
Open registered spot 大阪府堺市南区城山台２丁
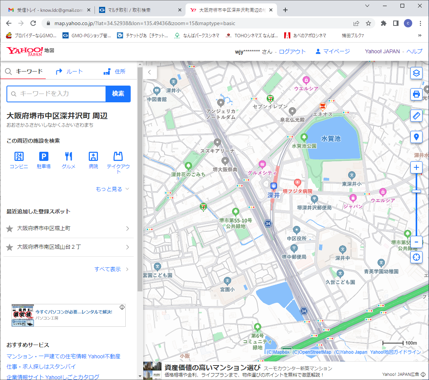click(x=69, y=247)
